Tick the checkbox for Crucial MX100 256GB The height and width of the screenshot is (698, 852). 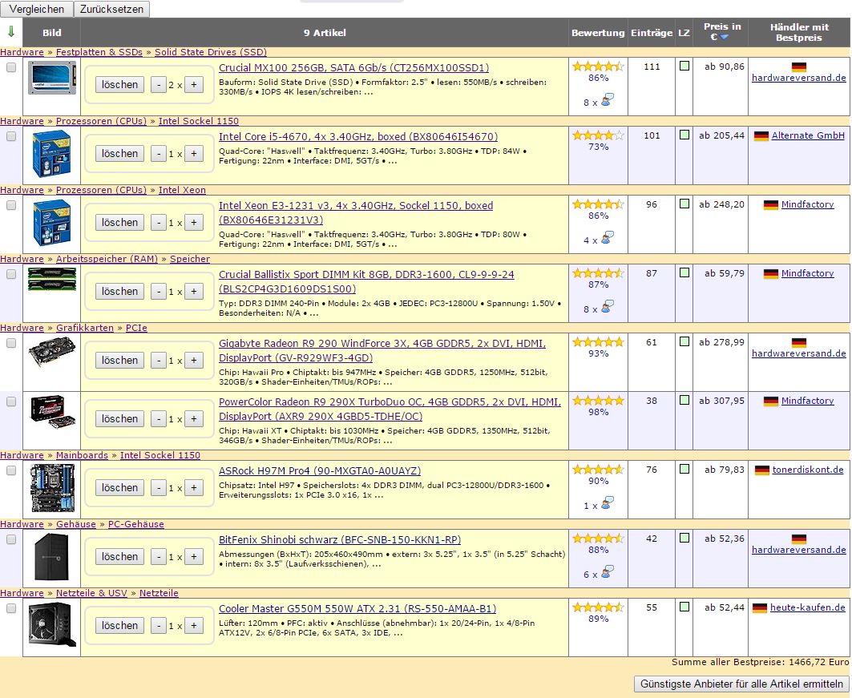pyautogui.click(x=11, y=68)
